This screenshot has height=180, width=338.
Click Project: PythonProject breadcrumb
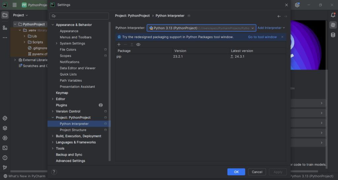(132, 16)
